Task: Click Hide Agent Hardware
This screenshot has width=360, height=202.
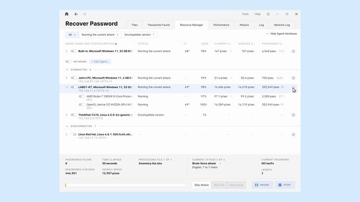Action: pyautogui.click(x=281, y=34)
